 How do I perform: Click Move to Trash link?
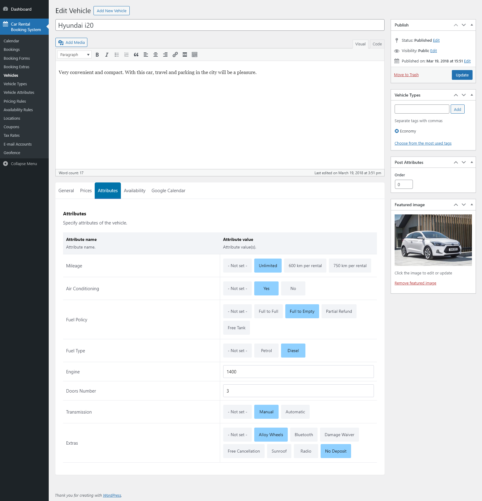[x=406, y=75]
